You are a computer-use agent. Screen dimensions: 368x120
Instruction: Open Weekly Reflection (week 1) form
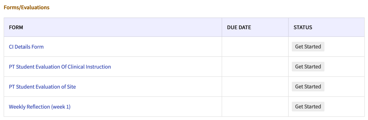[40, 107]
